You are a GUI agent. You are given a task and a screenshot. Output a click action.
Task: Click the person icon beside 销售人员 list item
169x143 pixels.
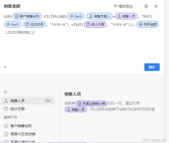pos(6,101)
